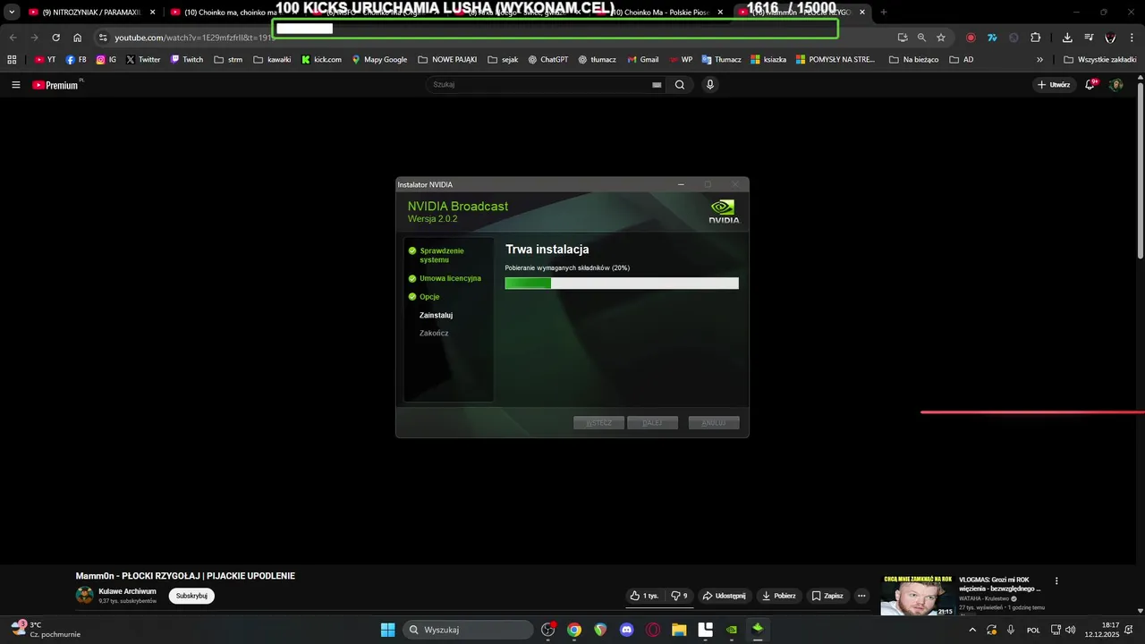This screenshot has width=1145, height=644.
Task: Open the YT bookmark
Action: coord(45,60)
